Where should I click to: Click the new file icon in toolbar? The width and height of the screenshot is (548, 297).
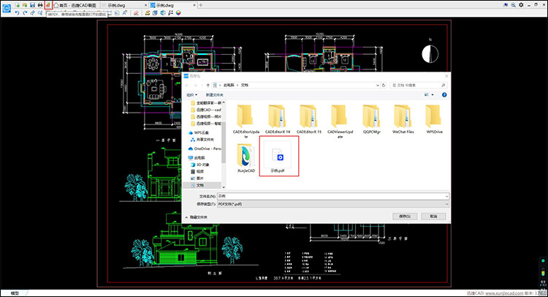coord(17,5)
